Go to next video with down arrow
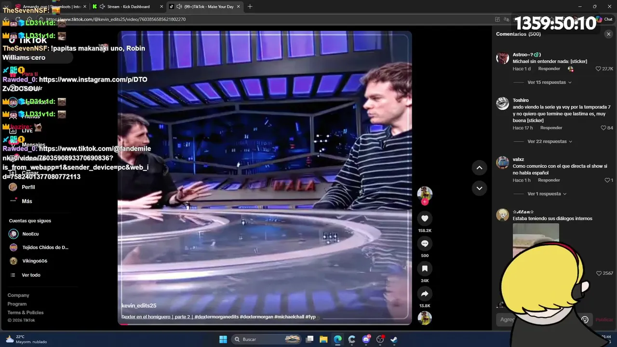The height and width of the screenshot is (347, 617). click(479, 188)
